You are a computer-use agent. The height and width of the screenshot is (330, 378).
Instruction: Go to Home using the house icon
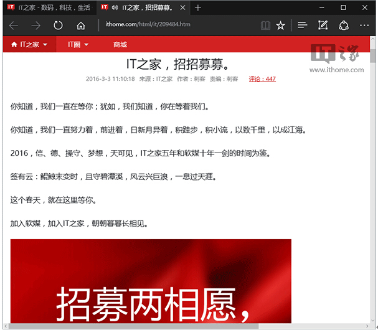coord(80,26)
